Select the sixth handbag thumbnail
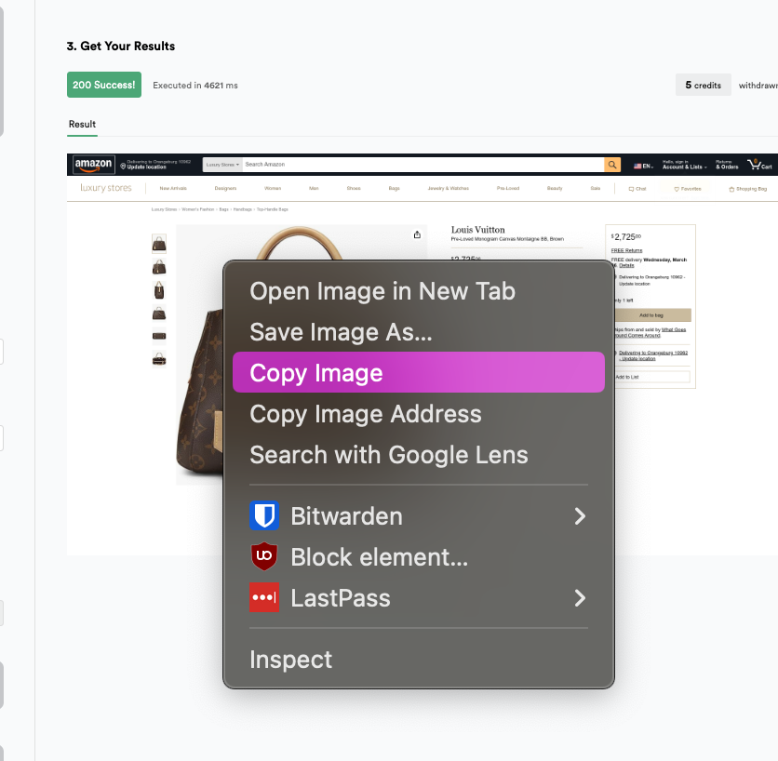 tap(159, 359)
